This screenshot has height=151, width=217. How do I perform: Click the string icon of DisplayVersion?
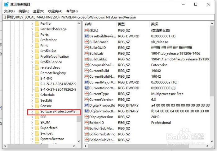click(86, 117)
